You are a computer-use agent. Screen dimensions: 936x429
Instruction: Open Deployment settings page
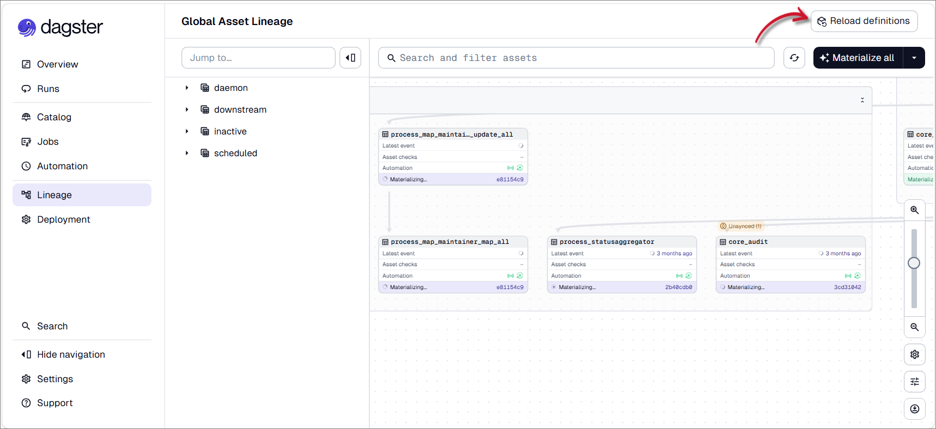82,219
